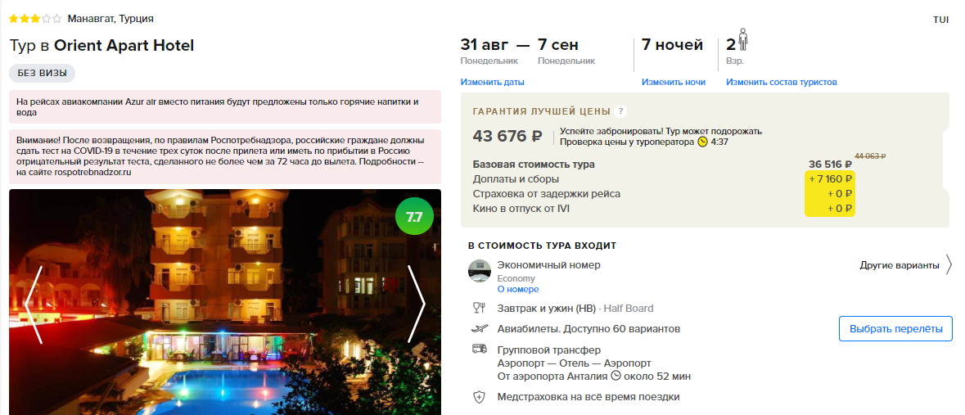The image size is (965, 415).
Task: Click the shield icon for medical insurance
Action: click(x=479, y=397)
